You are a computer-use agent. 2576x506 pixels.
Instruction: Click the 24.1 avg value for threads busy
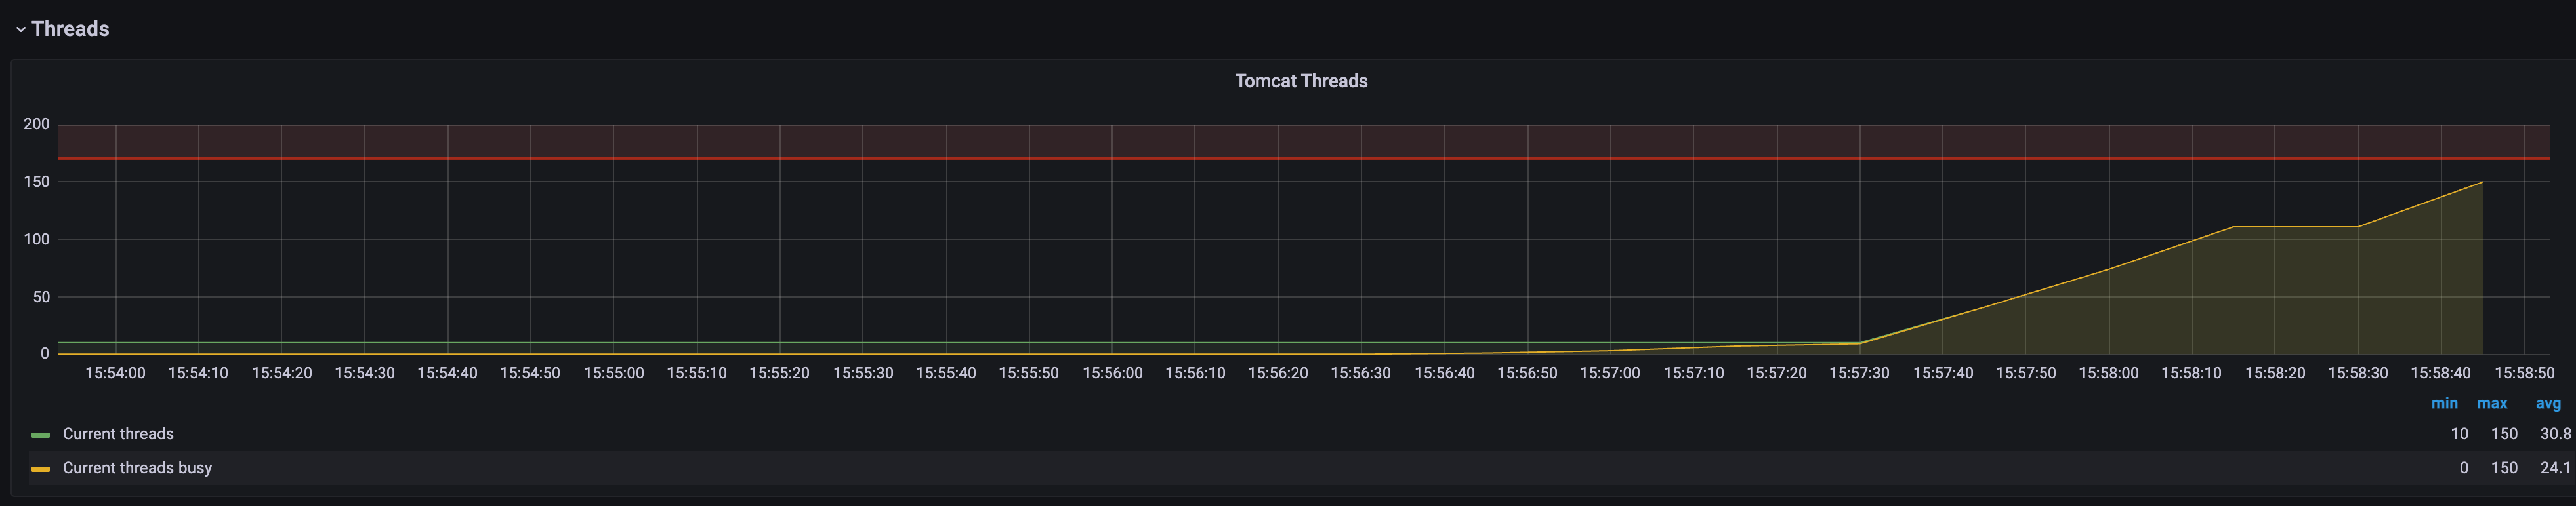coord(2554,468)
